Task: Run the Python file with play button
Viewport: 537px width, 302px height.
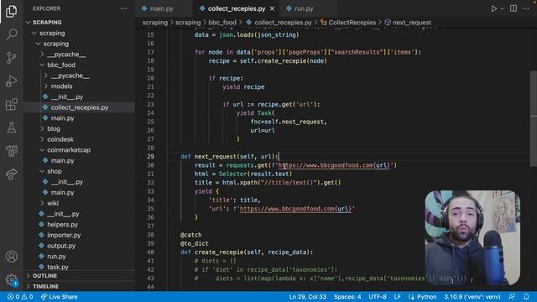Action: [493, 8]
